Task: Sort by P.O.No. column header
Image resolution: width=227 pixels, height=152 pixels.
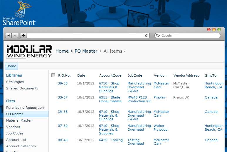Action: (64, 75)
